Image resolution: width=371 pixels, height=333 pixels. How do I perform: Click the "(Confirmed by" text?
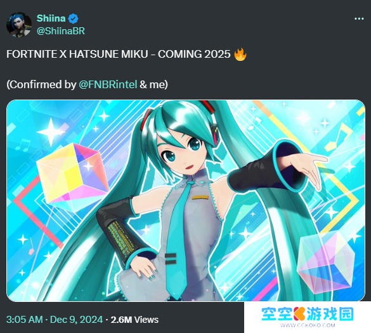[41, 84]
